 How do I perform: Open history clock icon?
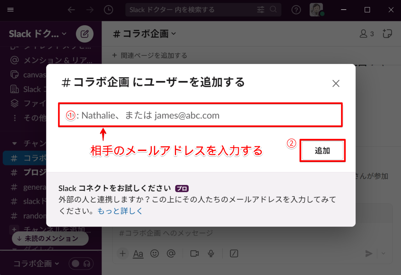pos(108,10)
